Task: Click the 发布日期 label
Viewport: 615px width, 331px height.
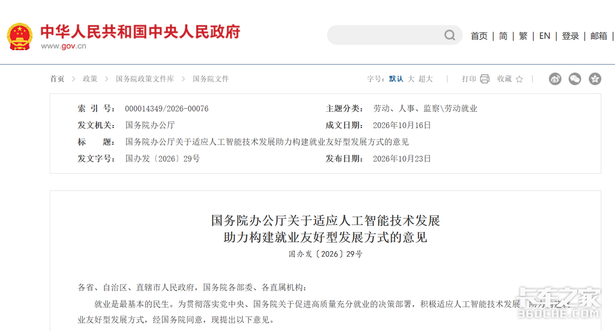Action: click(x=345, y=158)
